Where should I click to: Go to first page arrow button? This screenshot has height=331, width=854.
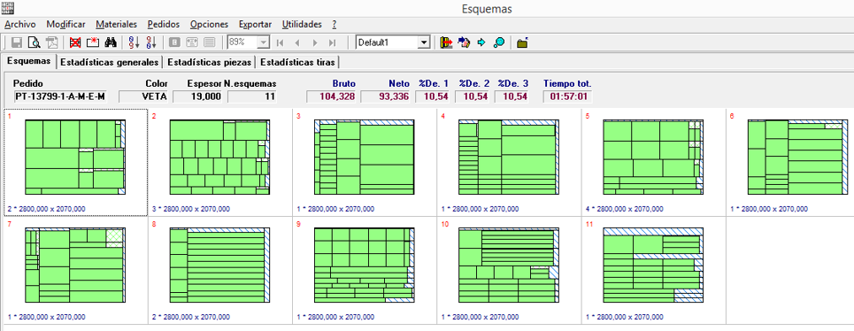[280, 42]
